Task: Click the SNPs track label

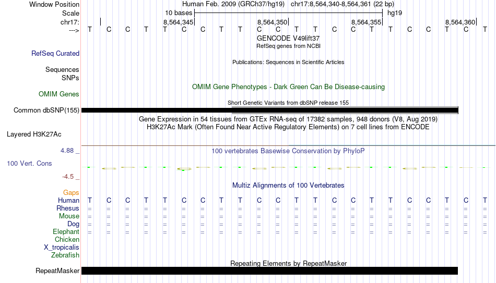Action: 70,78
